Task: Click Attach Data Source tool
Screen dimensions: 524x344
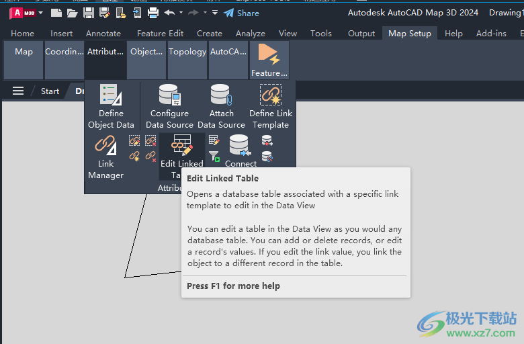Action: pyautogui.click(x=221, y=106)
